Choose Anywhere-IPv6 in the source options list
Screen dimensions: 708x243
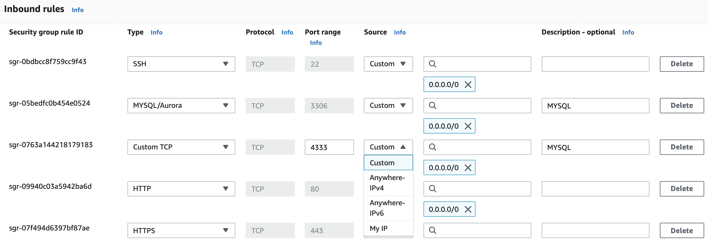388,208
